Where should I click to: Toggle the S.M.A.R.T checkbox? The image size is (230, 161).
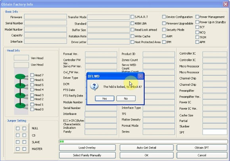point(132,17)
